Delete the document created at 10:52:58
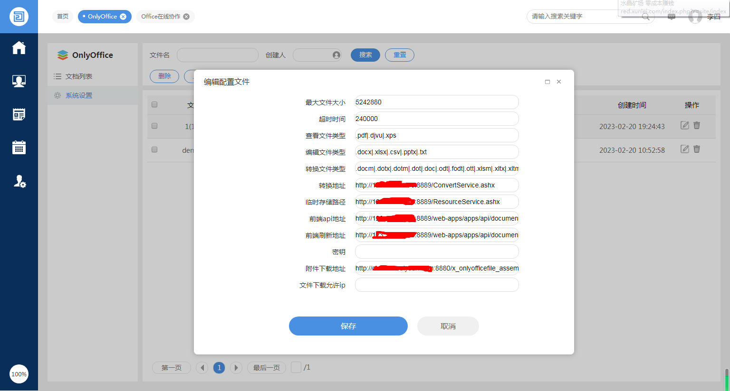The height and width of the screenshot is (391, 730). [697, 149]
